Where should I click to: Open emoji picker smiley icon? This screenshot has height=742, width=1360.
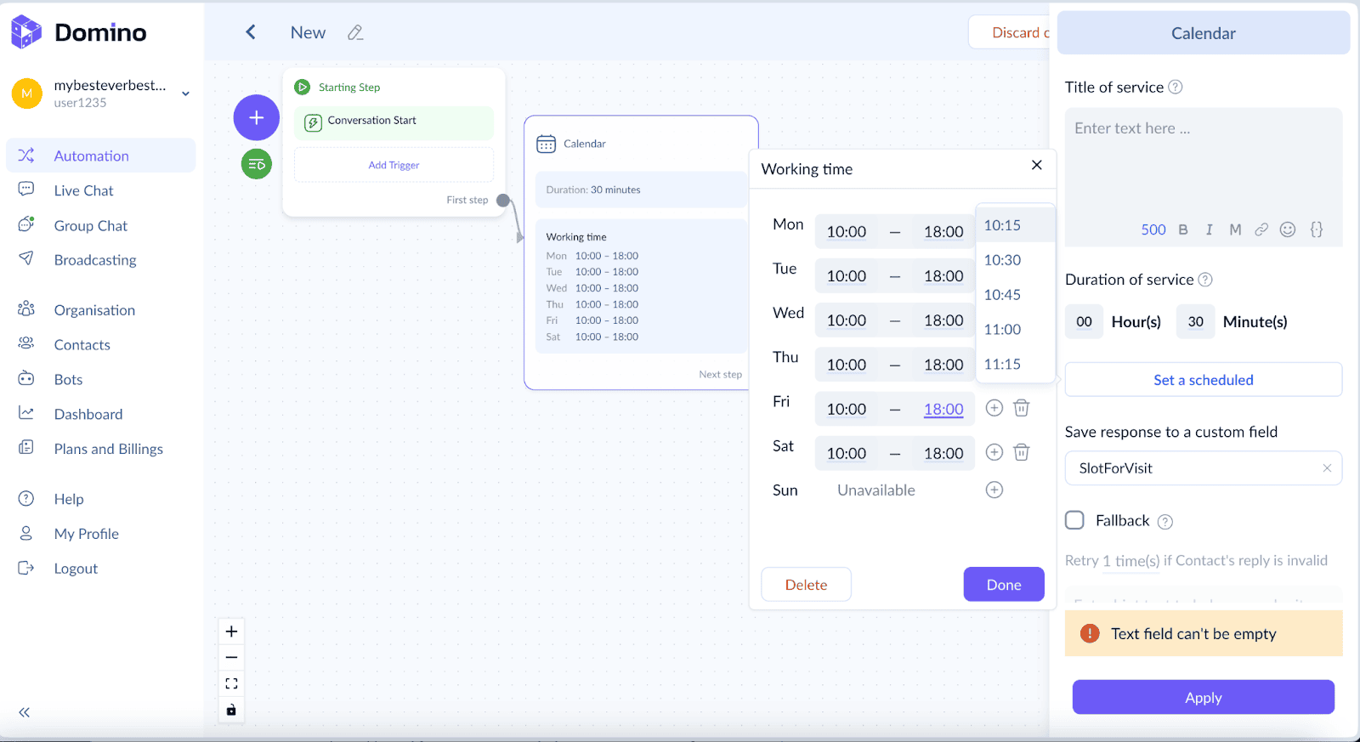pos(1288,229)
